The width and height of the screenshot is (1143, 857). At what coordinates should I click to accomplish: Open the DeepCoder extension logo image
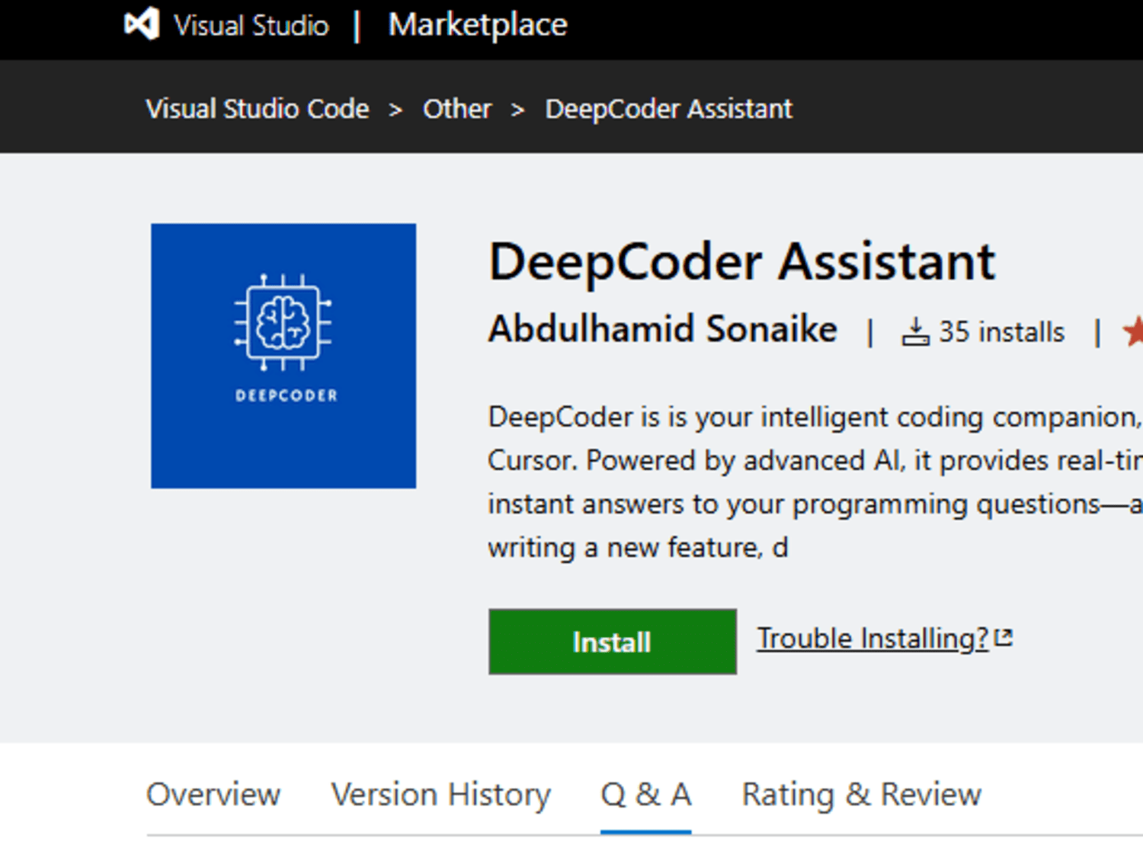click(x=283, y=356)
